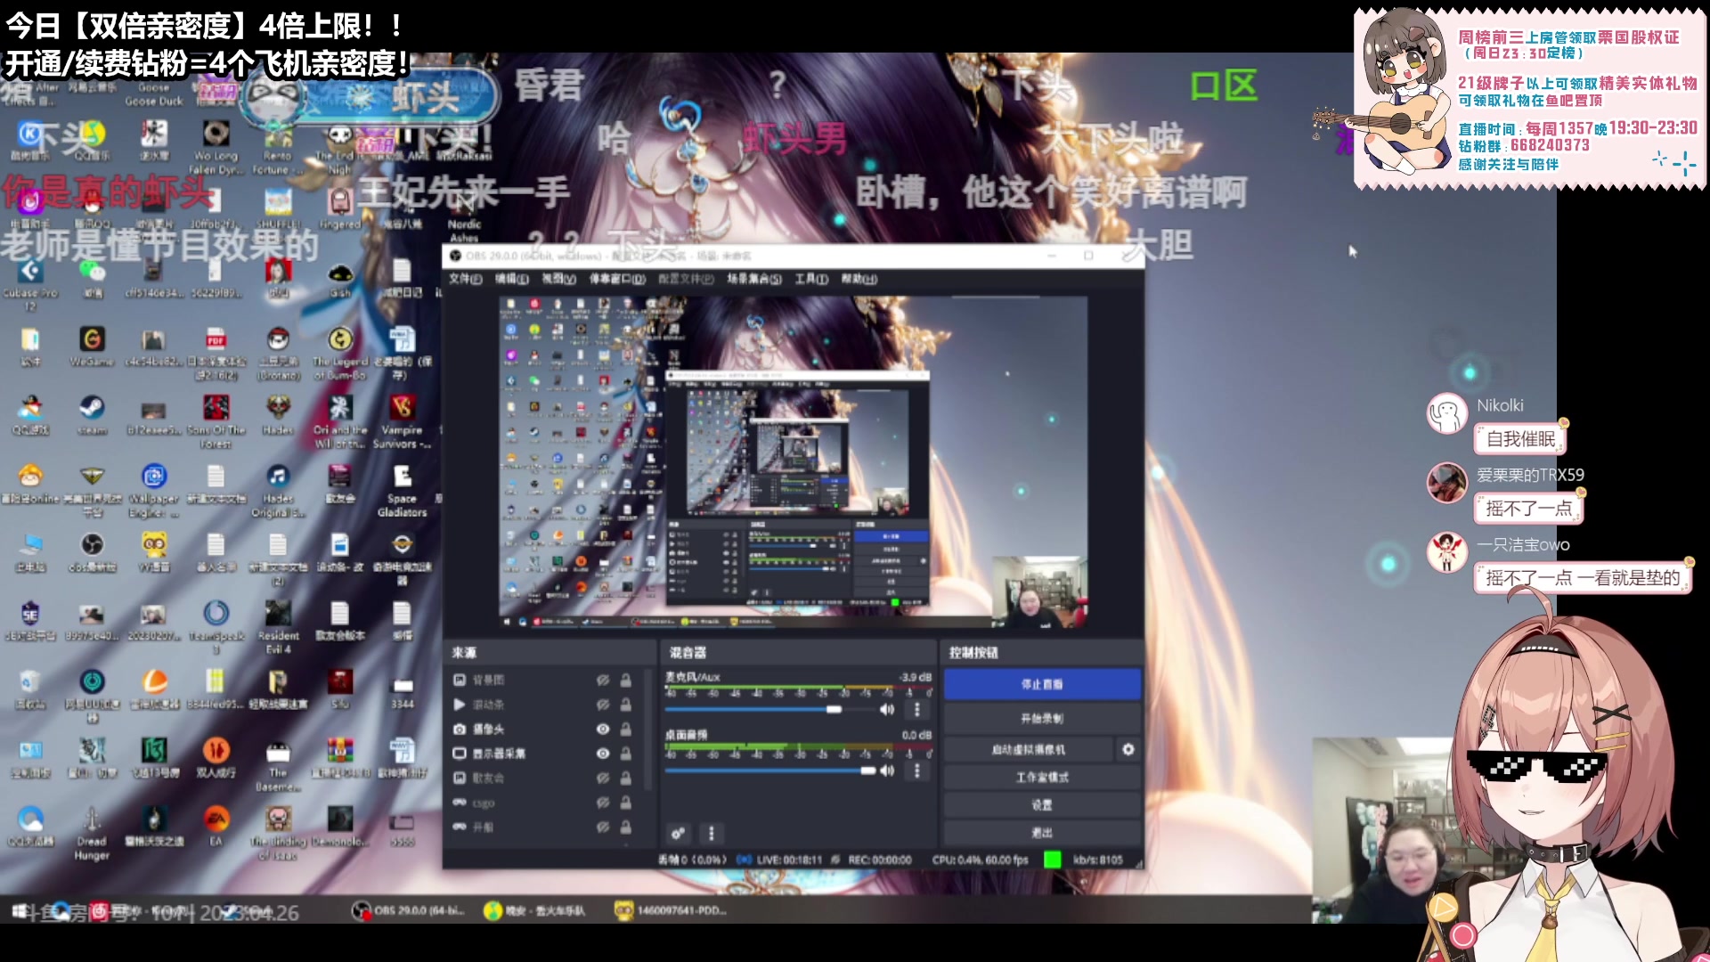Viewport: 1710px width, 962px height.
Task: Switch to OBS 29.0.0 taskbar item
Action: click(x=410, y=910)
